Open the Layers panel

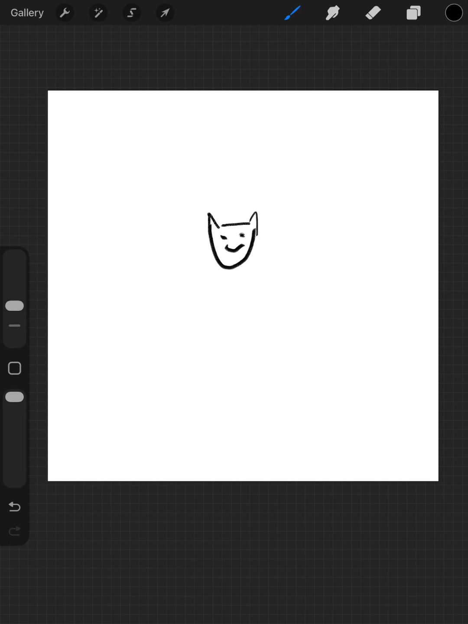(x=413, y=13)
